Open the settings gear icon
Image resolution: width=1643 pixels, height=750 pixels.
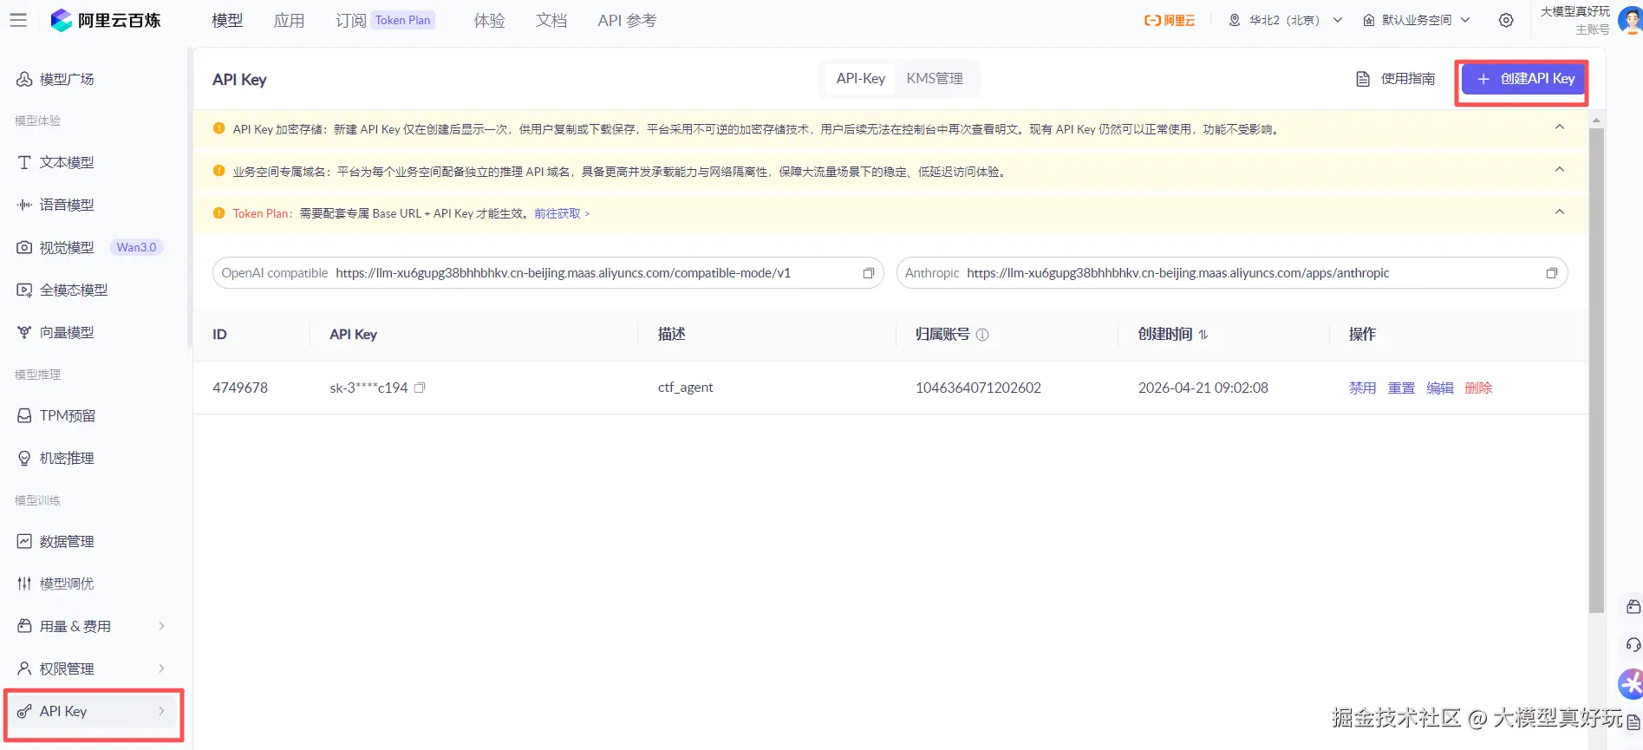coord(1506,20)
